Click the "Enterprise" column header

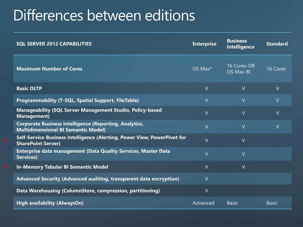coord(204,44)
